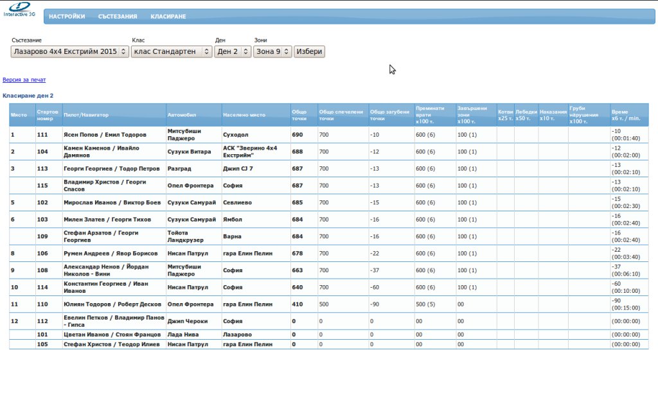Open the Ден dropdown selector

click(x=232, y=51)
